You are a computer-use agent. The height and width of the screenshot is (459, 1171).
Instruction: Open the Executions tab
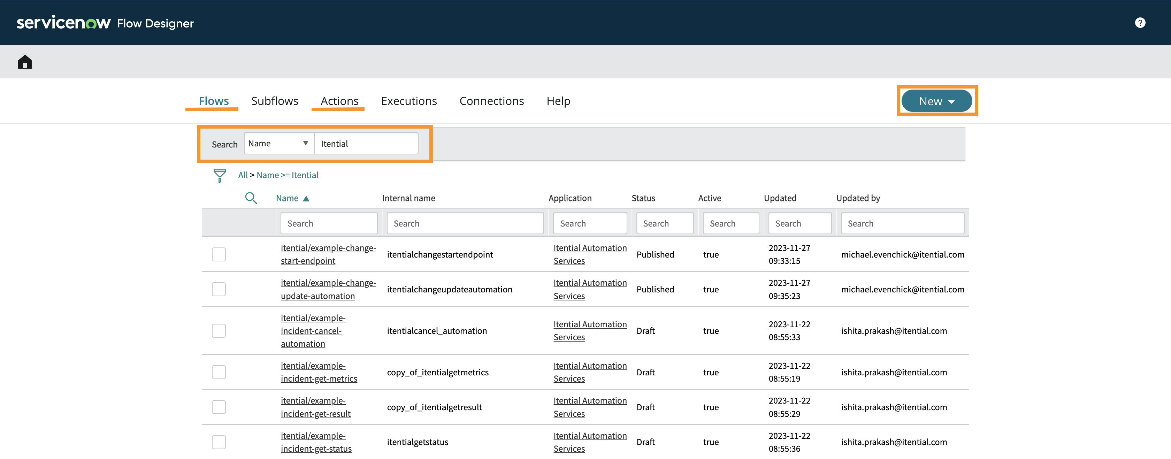tap(409, 101)
